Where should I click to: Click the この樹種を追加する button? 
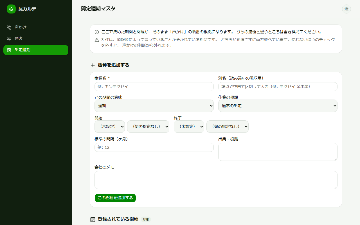coord(115,198)
